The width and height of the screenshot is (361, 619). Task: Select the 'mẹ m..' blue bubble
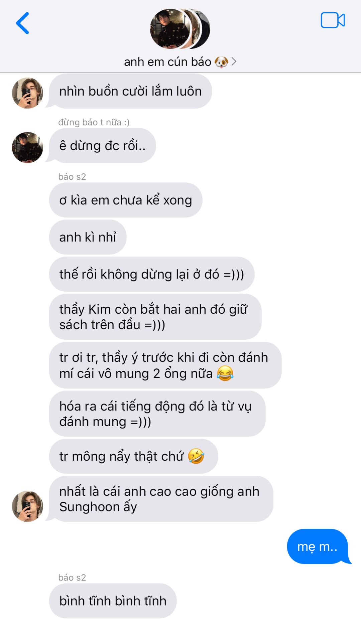pos(318,547)
